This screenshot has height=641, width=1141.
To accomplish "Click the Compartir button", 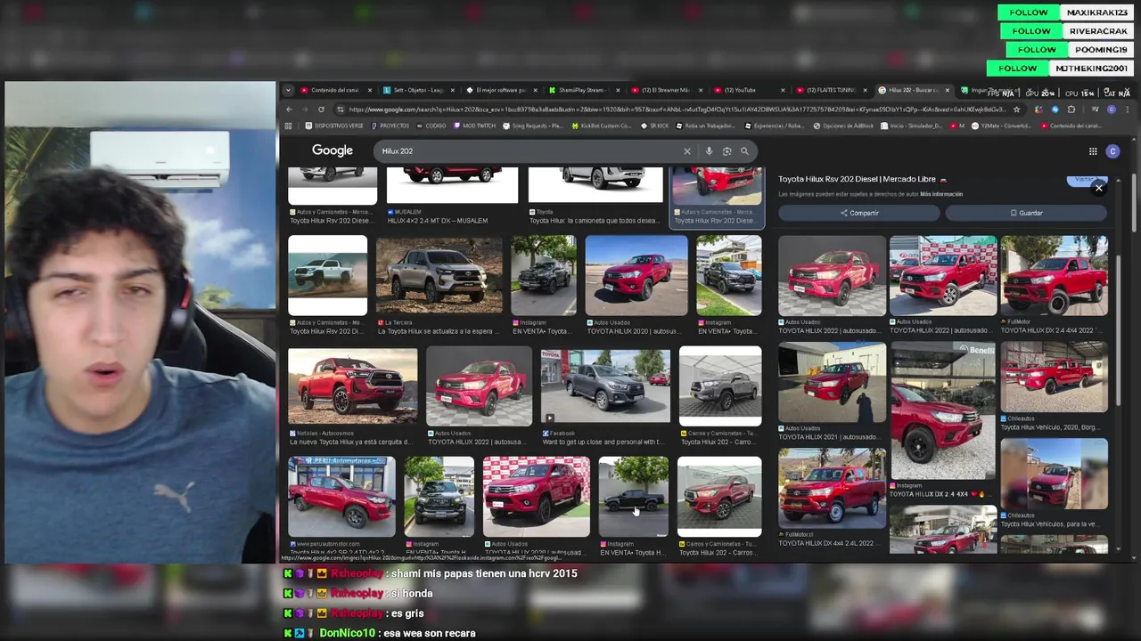I will point(859,213).
